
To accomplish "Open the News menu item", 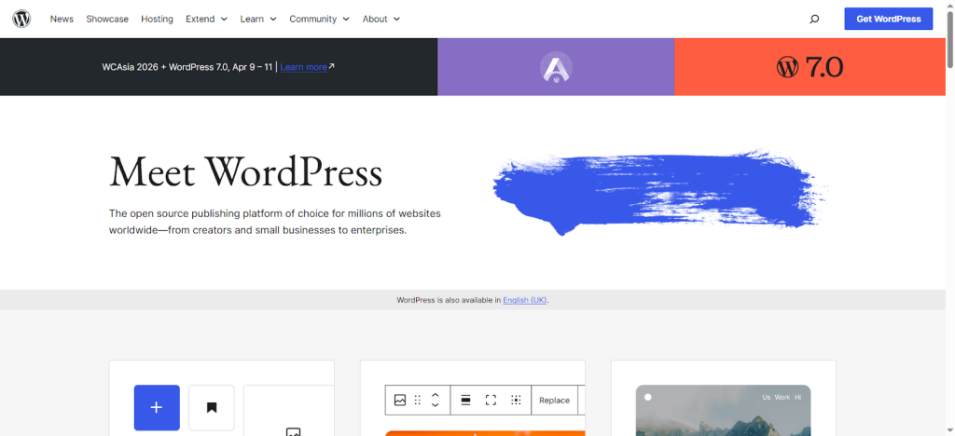I will pos(62,19).
